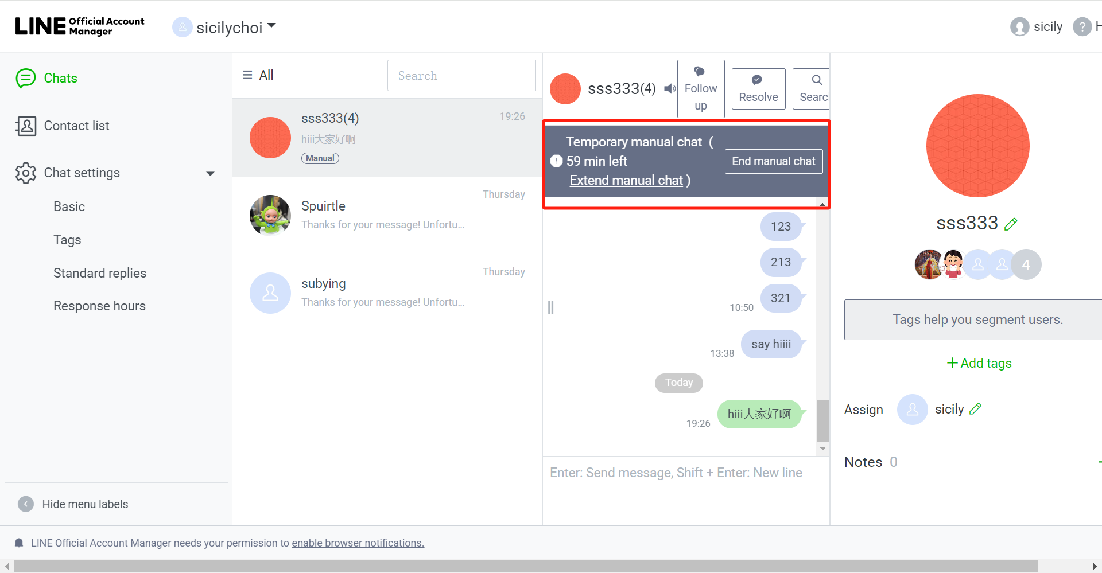Collapse the Chat settings submenu
Screen dimensions: 1102x573
pos(210,173)
